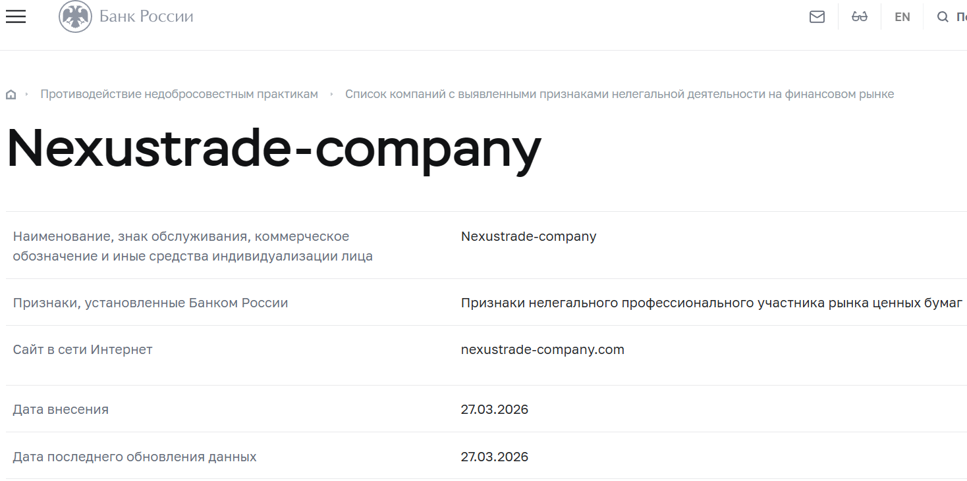This screenshot has width=967, height=481.
Task: Click the Дата последнего обновления данных label
Action: [x=135, y=455]
